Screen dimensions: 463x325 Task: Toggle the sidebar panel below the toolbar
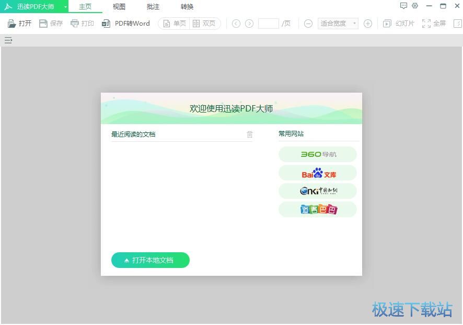8,40
